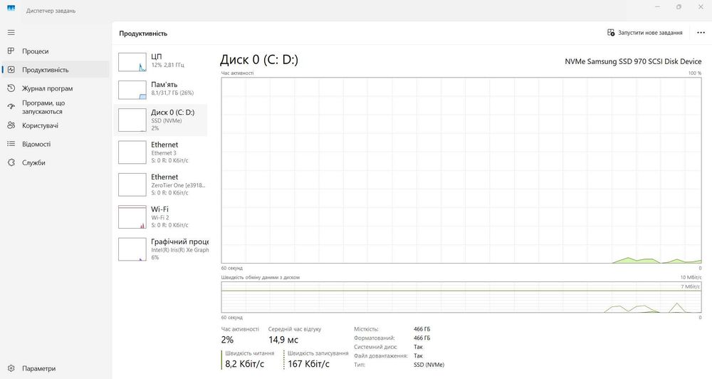Select the ZeroTier One Ethernet thumbnail
Viewport: 712px width, 379px height.
point(132,185)
